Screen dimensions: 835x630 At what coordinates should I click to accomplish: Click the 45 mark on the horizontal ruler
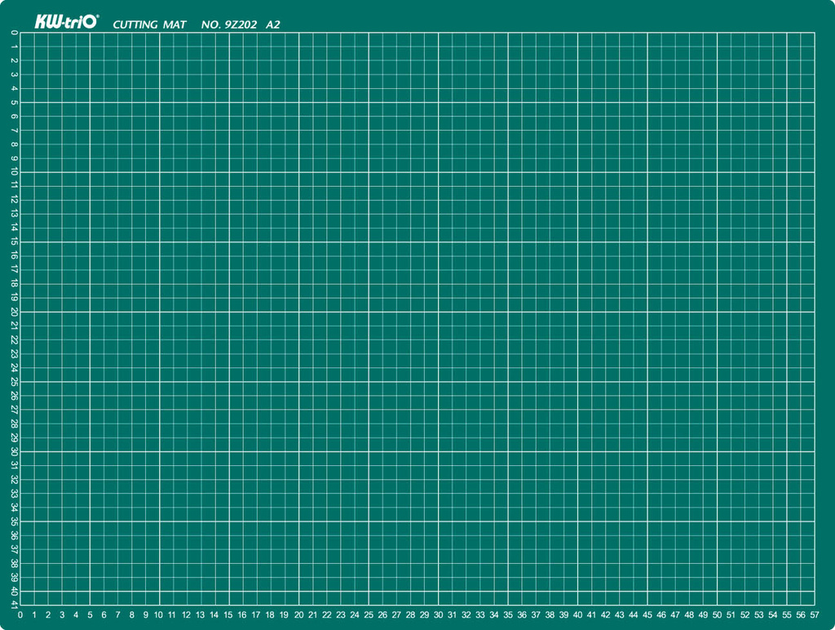click(647, 614)
